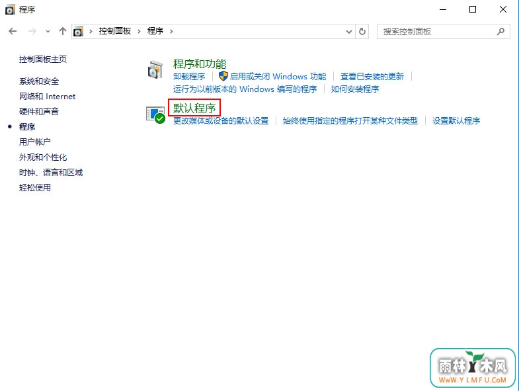Click the control panel icon in address bar
Screen dimensions: 519x391
[x=78, y=31]
